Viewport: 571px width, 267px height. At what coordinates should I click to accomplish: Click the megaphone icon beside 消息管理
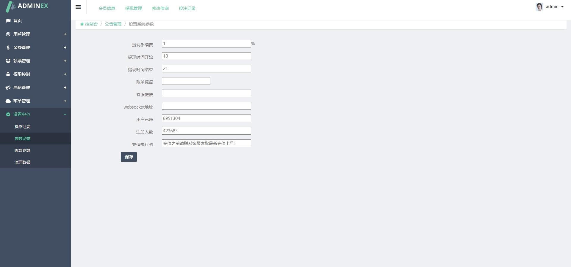click(x=8, y=88)
